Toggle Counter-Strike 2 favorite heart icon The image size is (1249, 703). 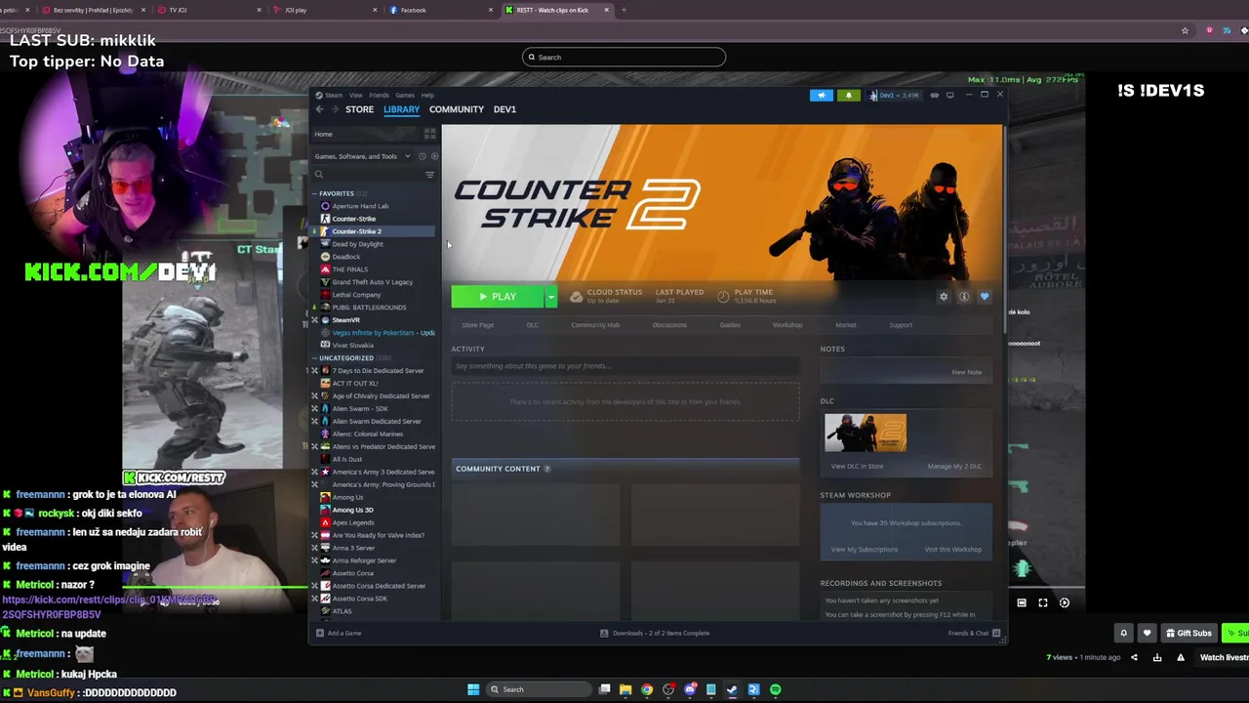[x=985, y=297]
